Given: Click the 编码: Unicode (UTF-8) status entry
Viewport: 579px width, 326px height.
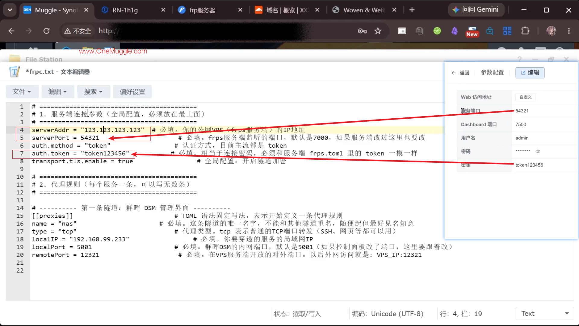Looking at the screenshot, I should pos(388,314).
